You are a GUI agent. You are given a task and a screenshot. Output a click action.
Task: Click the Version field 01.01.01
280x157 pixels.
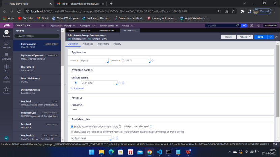click(136, 61)
